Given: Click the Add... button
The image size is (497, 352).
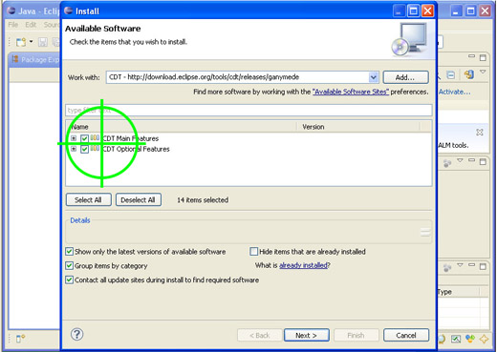Looking at the screenshot, I should coord(405,77).
